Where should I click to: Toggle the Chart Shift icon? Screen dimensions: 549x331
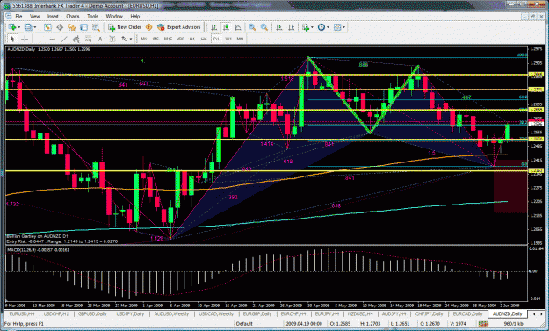coord(291,27)
